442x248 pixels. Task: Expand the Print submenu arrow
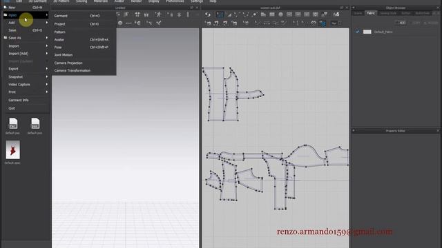click(47, 92)
